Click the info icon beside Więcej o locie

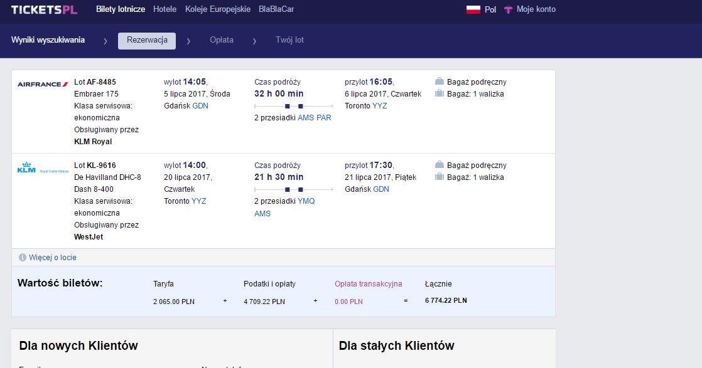tap(23, 258)
